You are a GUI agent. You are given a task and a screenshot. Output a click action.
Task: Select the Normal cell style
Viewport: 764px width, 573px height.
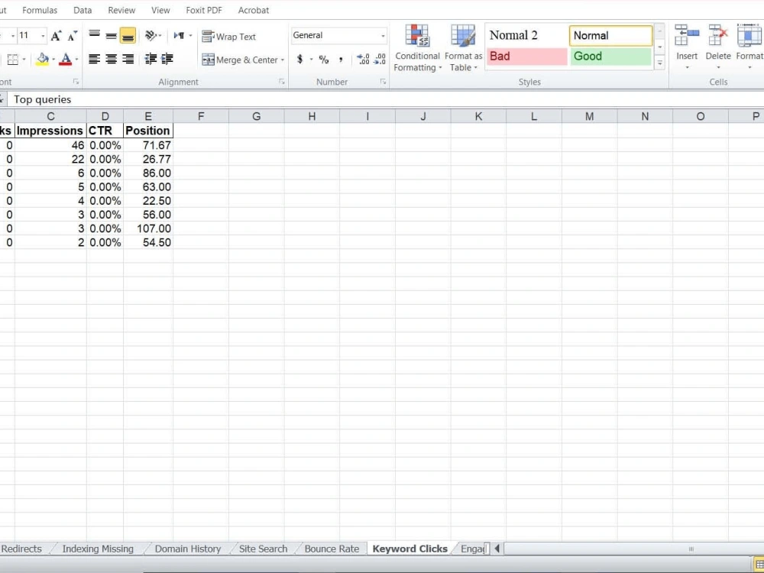[610, 36]
